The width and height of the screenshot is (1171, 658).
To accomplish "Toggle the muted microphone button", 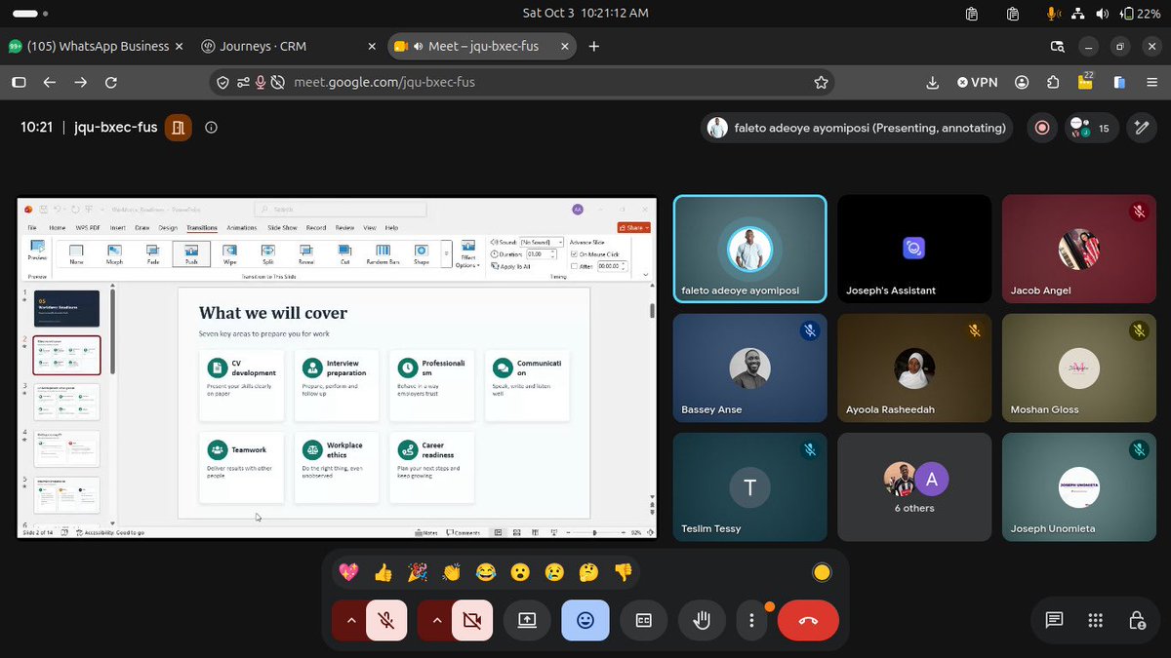I will pos(386,620).
